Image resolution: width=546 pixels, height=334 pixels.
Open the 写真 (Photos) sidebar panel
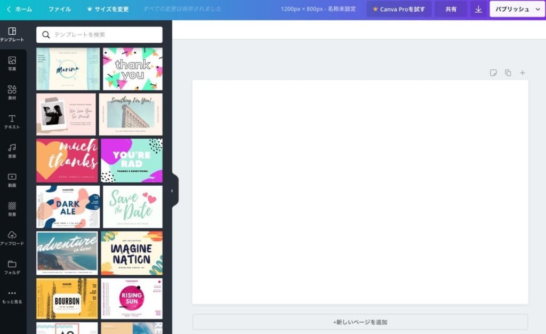click(12, 63)
